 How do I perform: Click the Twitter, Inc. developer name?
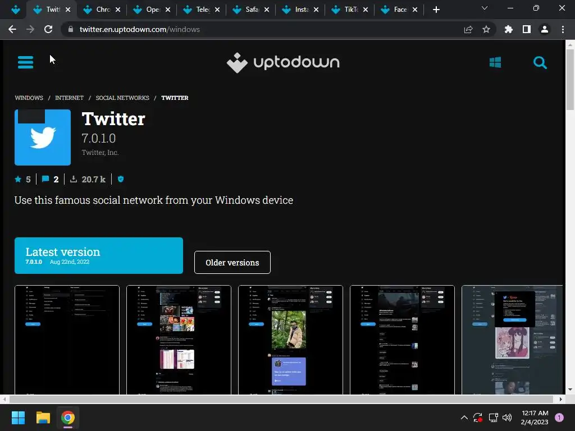(100, 153)
